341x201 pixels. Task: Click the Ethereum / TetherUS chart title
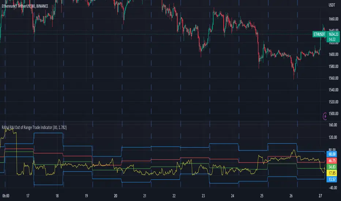coord(25,6)
